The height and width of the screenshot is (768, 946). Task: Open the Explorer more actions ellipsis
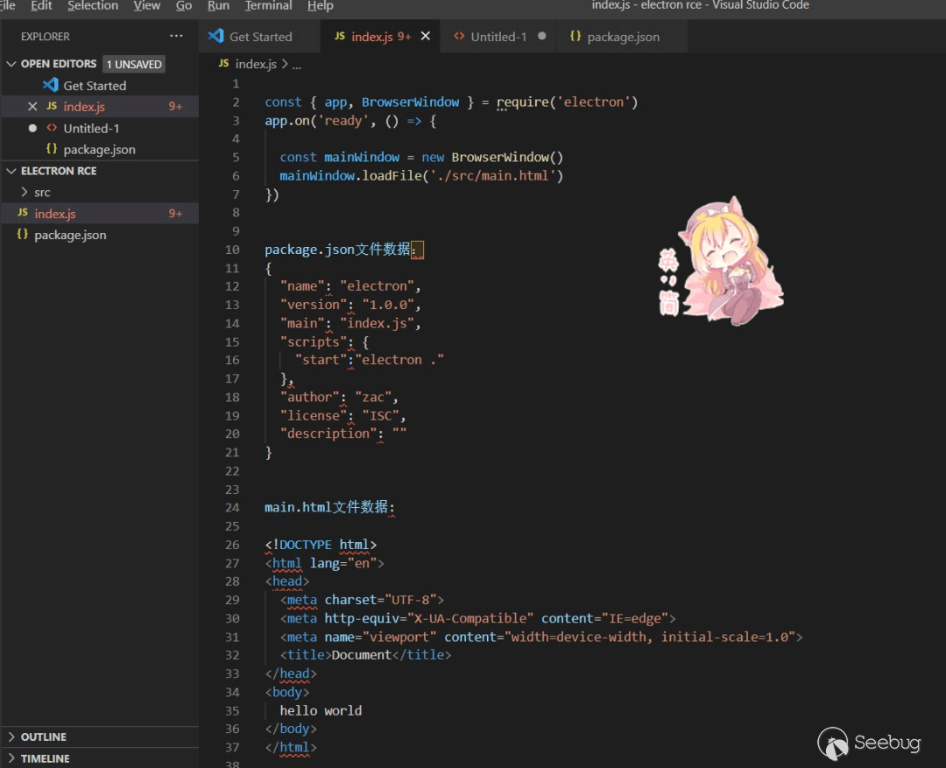point(176,37)
